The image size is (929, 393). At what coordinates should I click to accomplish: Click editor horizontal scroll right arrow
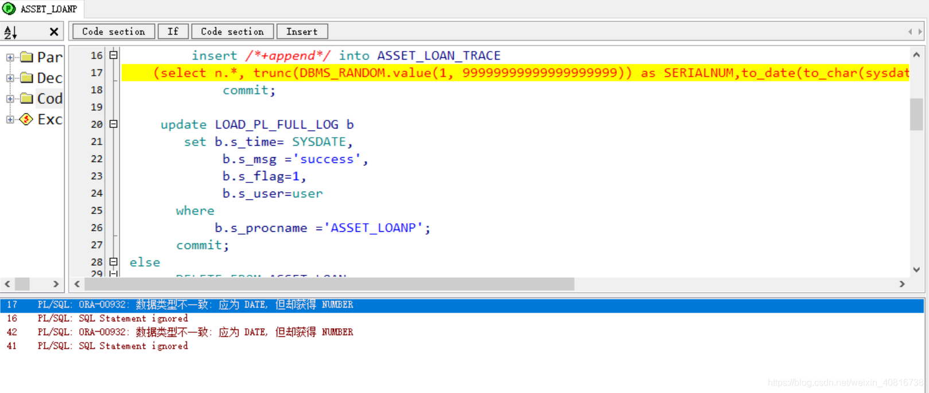tap(902, 284)
